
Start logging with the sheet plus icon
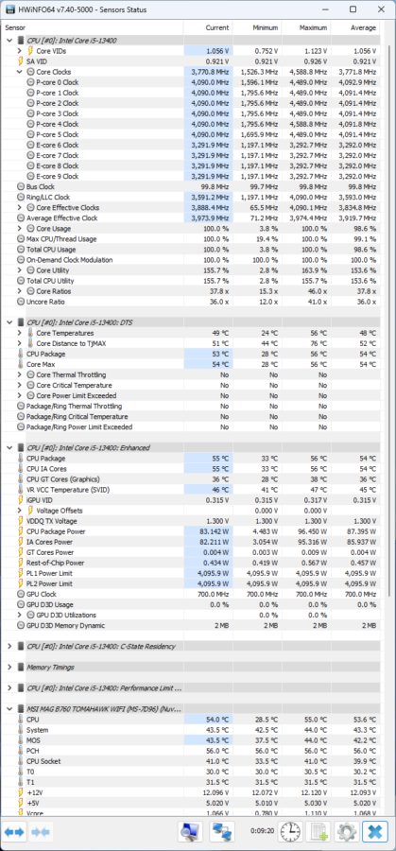pyautogui.click(x=318, y=831)
